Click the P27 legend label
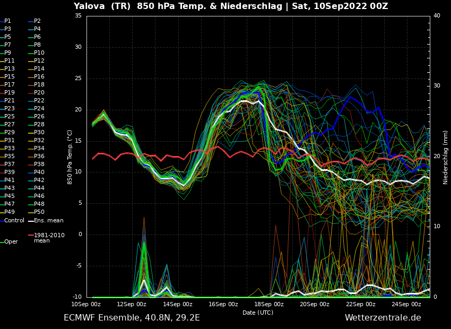This screenshot has height=329, width=451. tap(9, 124)
